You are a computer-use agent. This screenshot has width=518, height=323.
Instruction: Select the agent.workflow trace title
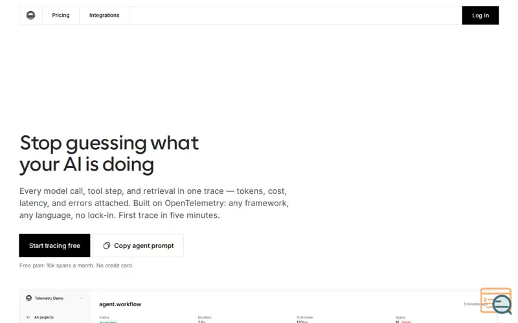click(120, 304)
